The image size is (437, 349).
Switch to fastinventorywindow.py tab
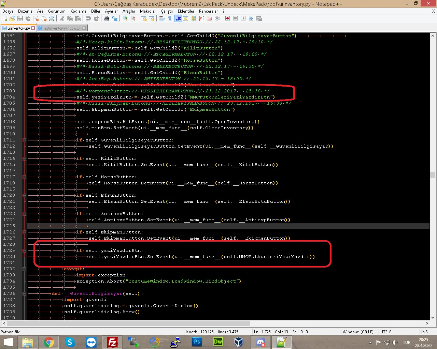pos(62,28)
